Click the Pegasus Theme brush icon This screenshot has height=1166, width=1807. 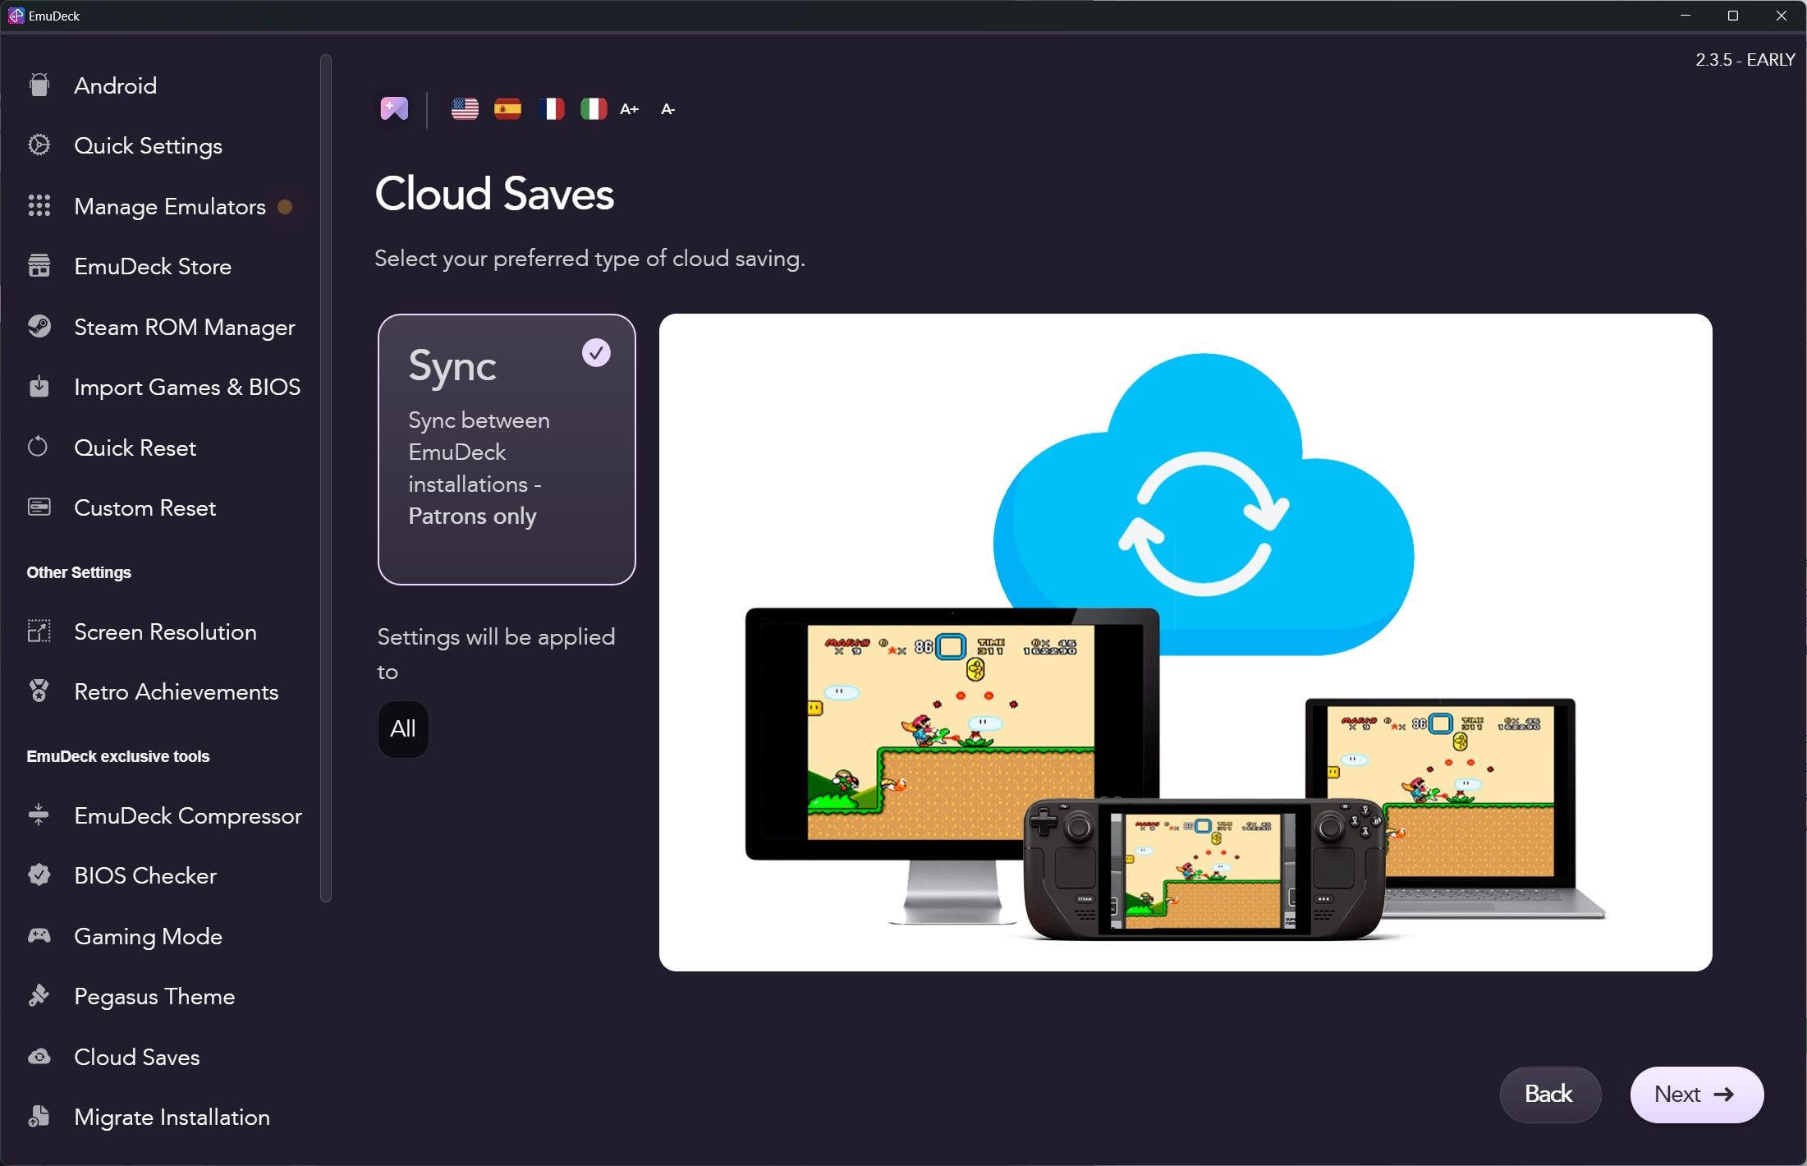(39, 996)
